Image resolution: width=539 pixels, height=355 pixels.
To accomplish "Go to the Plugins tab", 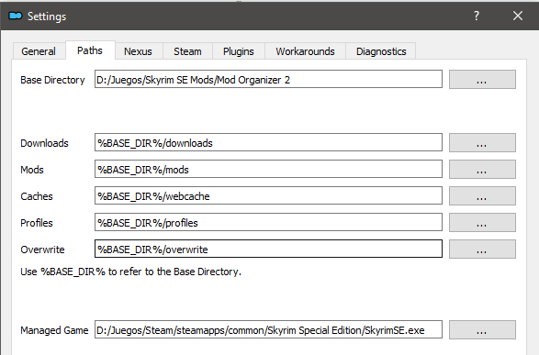I will click(x=238, y=51).
